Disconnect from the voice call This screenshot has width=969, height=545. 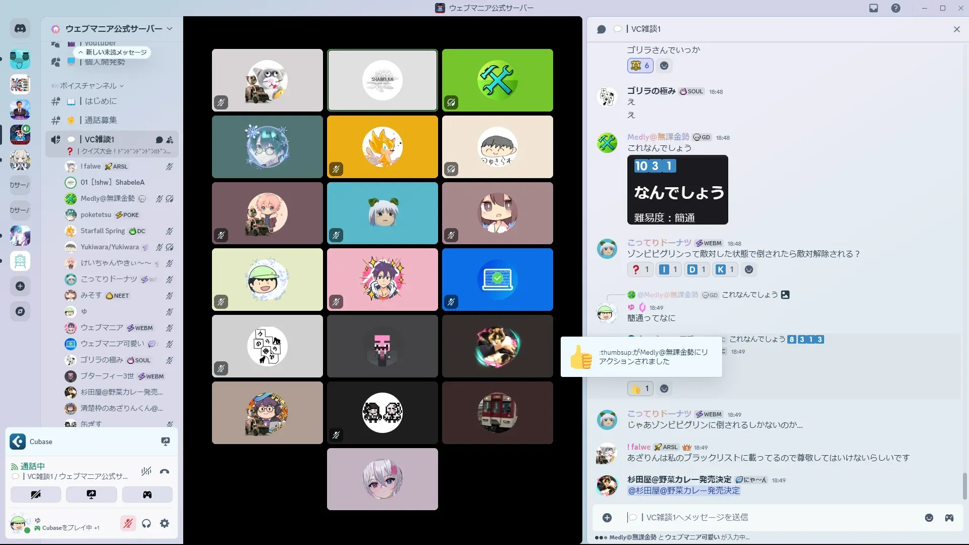165,471
